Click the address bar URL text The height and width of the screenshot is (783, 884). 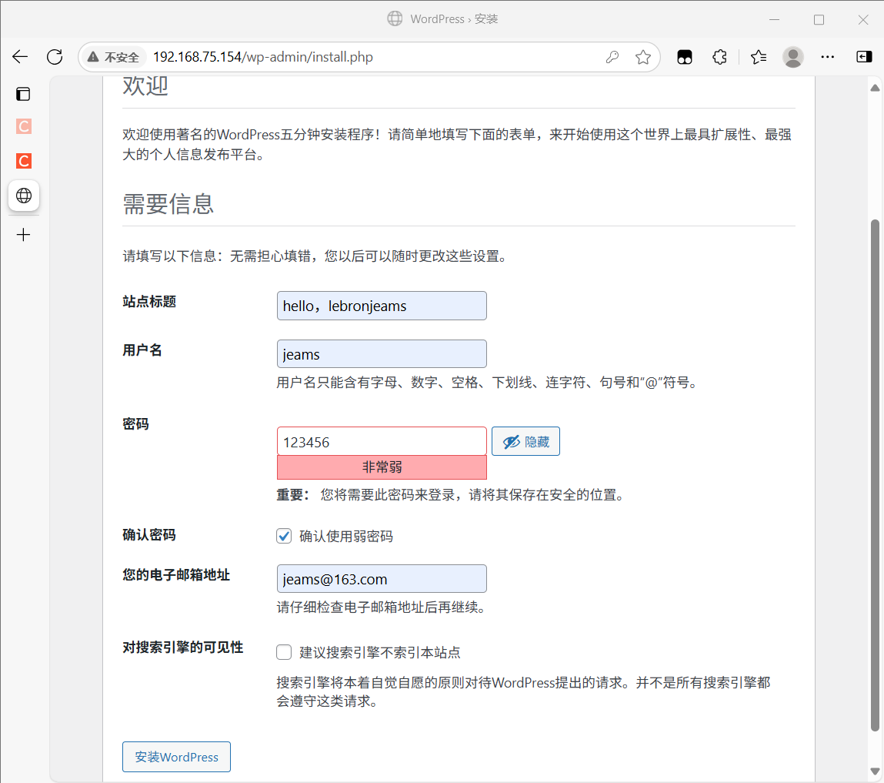coord(262,57)
